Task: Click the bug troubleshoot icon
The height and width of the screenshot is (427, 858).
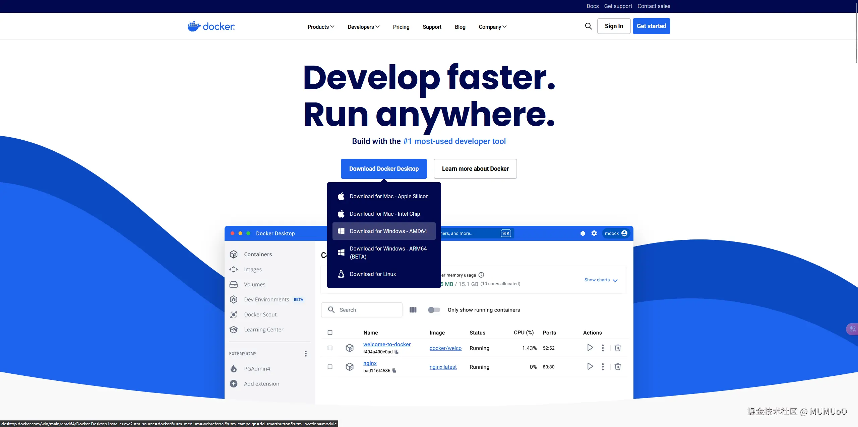Action: point(583,233)
